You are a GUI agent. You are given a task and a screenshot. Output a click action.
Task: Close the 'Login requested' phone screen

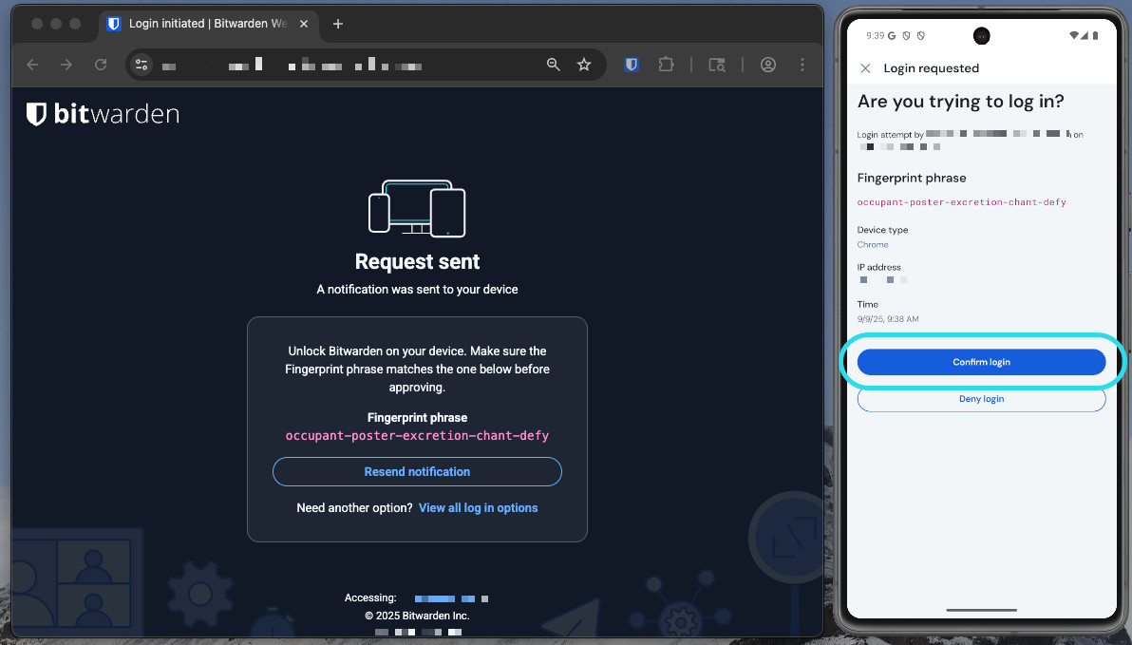pos(865,68)
